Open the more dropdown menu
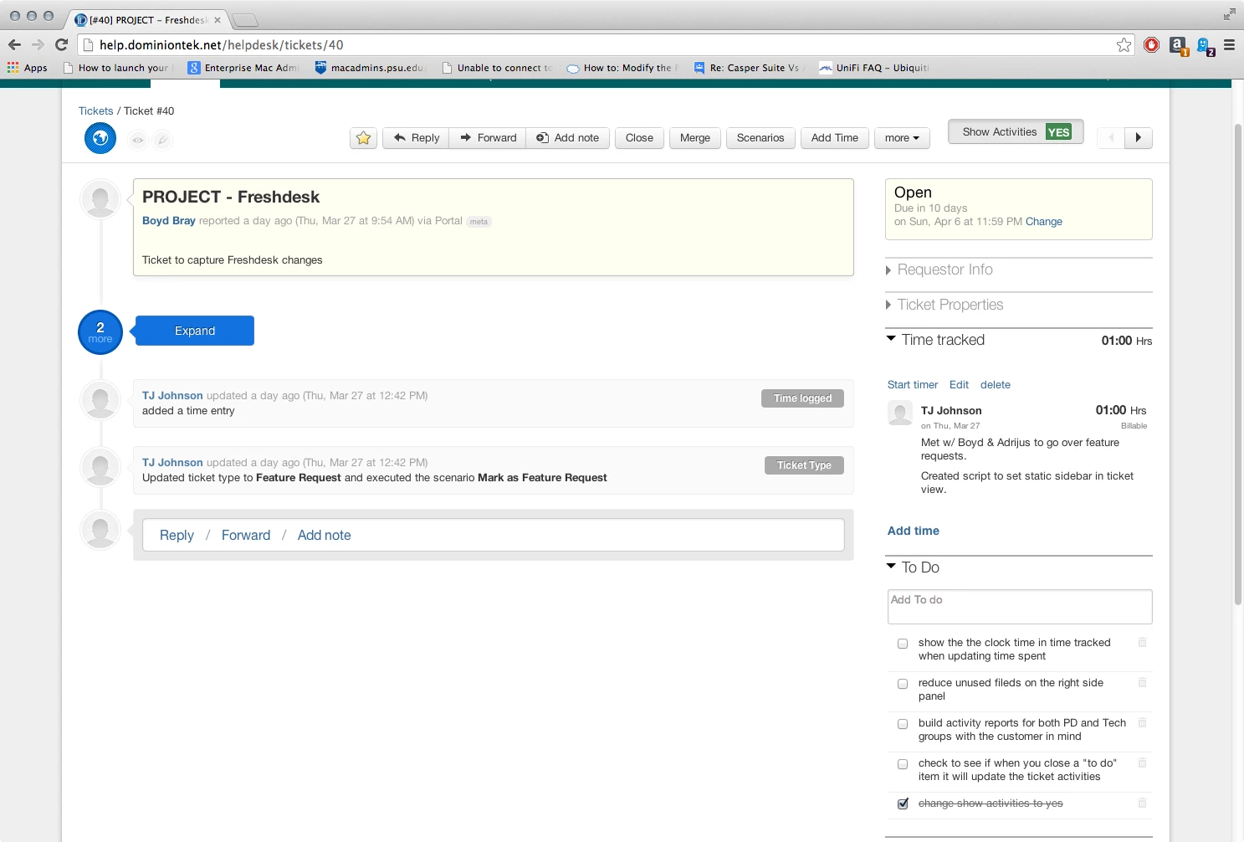The width and height of the screenshot is (1244, 842). 902,138
